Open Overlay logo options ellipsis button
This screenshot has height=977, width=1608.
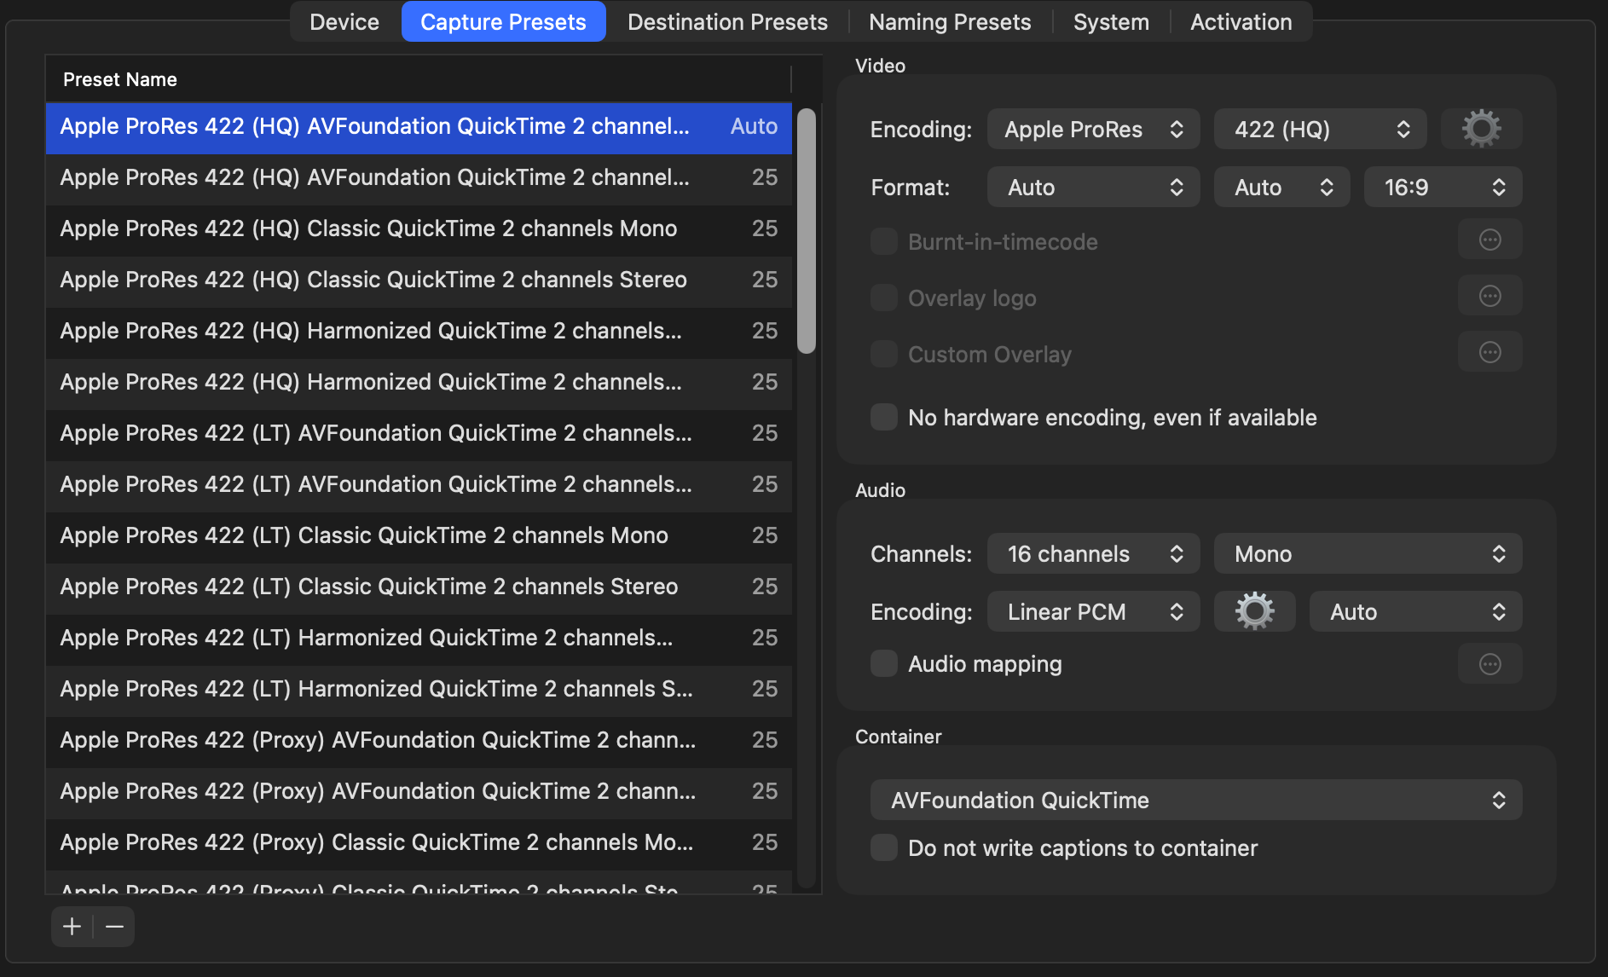click(x=1489, y=297)
